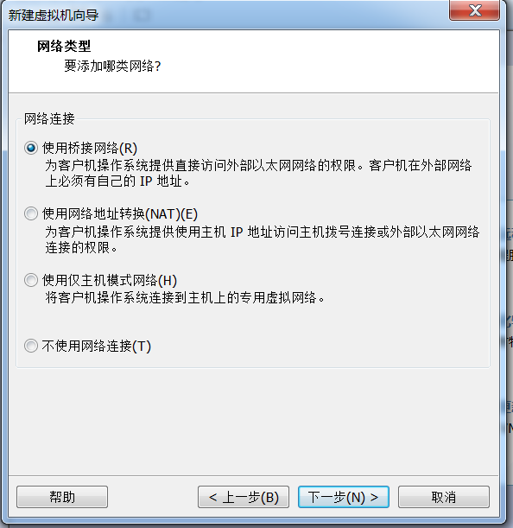Open help via 帮助 button

pyautogui.click(x=62, y=497)
